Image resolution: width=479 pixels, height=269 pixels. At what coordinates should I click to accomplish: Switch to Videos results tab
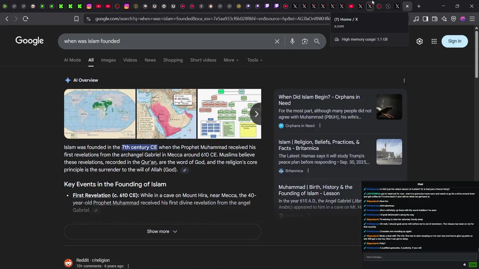click(130, 60)
